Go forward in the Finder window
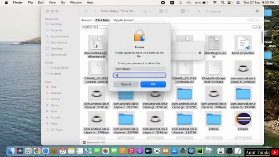The height and width of the screenshot is (157, 279). click(95, 11)
